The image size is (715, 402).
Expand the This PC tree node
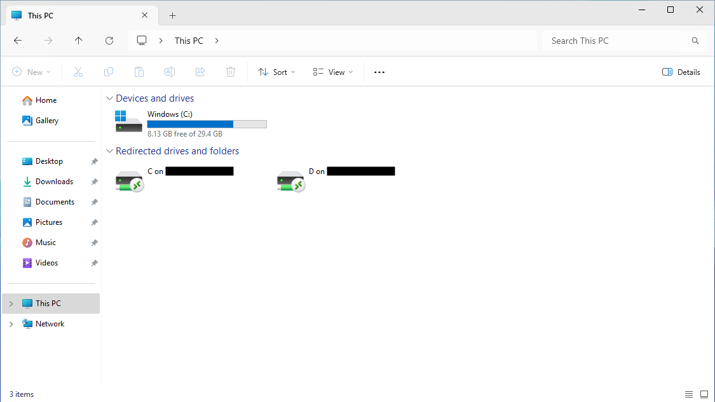pyautogui.click(x=11, y=304)
